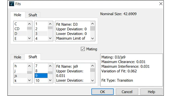Close the Fits dialog window
This screenshot has width=171, height=96.
[161, 4]
